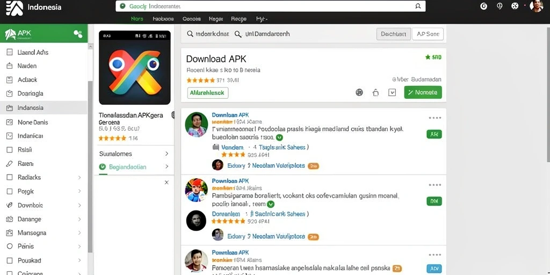Viewport: 550px width, 275px height.
Task: Open the three-dot menu on first review
Action: (x=435, y=118)
